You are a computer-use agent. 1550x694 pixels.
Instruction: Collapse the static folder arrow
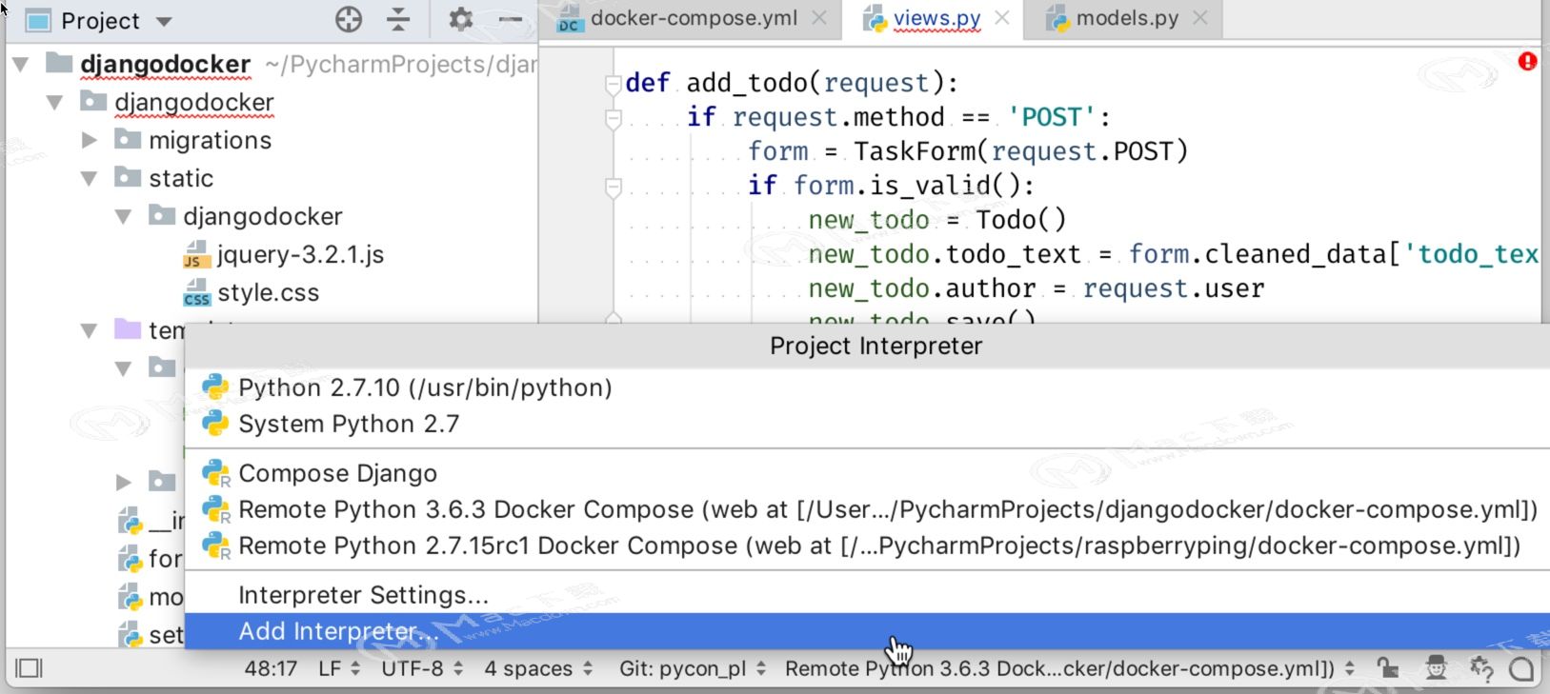[90, 178]
